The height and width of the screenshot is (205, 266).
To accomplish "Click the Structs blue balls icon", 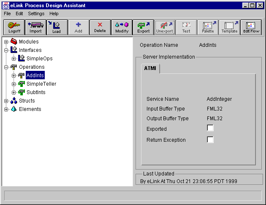I will pyautogui.click(x=14, y=100).
